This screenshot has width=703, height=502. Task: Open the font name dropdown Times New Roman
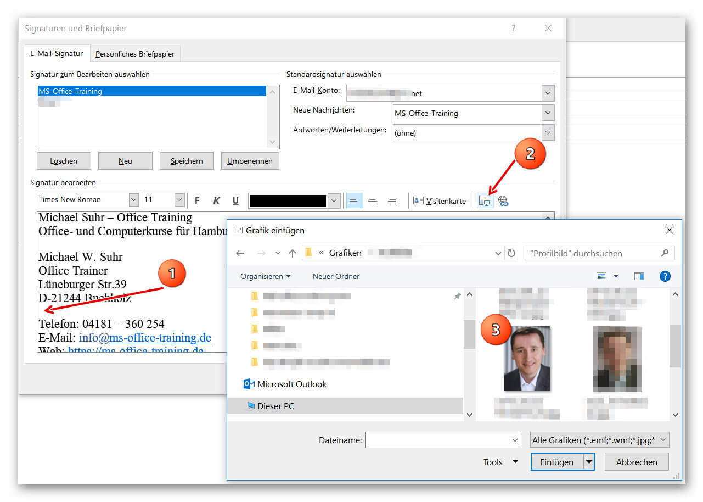[133, 200]
